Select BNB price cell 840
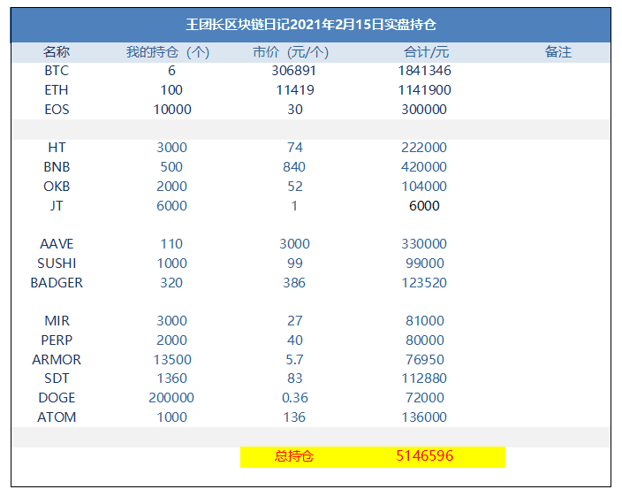The height and width of the screenshot is (497, 622). click(294, 167)
